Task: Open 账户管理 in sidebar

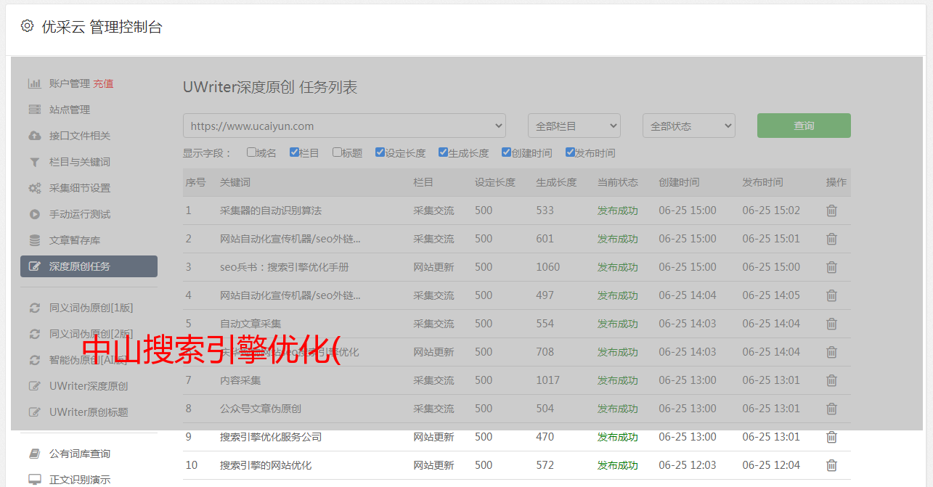Action: 70,83
